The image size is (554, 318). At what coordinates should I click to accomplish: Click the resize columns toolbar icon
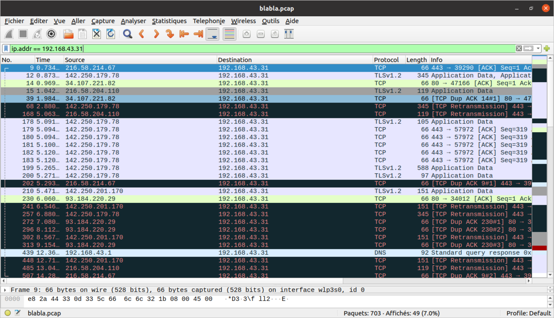[x=289, y=34]
